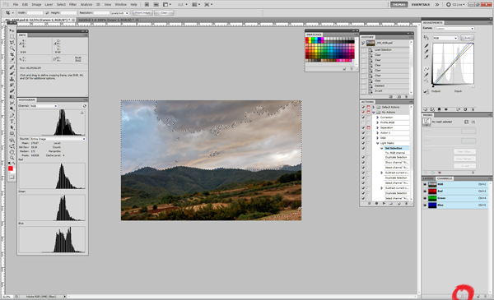Click the Width input field in options bar
This screenshot has width=494, height=300.
(35, 13)
